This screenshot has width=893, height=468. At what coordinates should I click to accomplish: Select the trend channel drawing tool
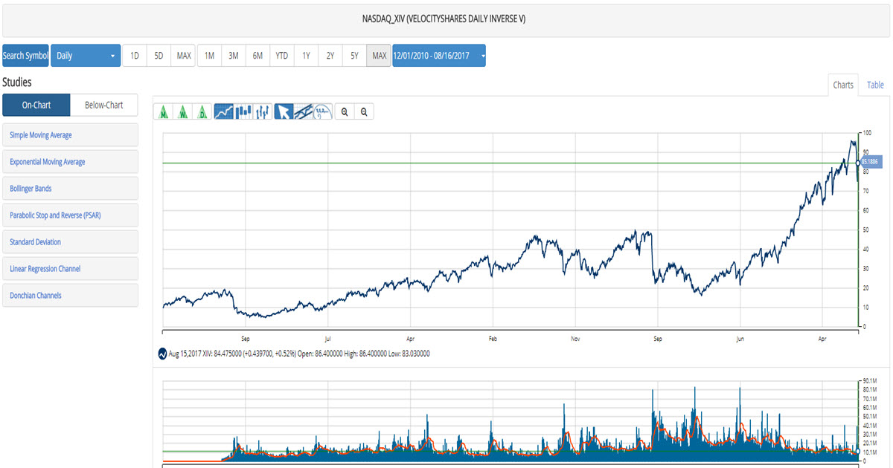point(303,112)
